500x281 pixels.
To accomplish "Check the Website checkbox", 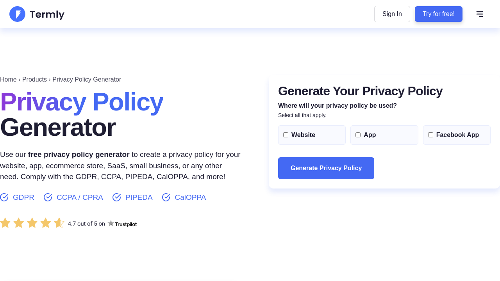I will coord(286,135).
